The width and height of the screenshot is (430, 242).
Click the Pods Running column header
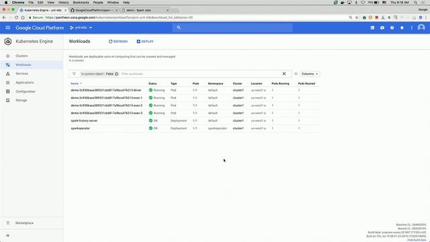coord(280,83)
